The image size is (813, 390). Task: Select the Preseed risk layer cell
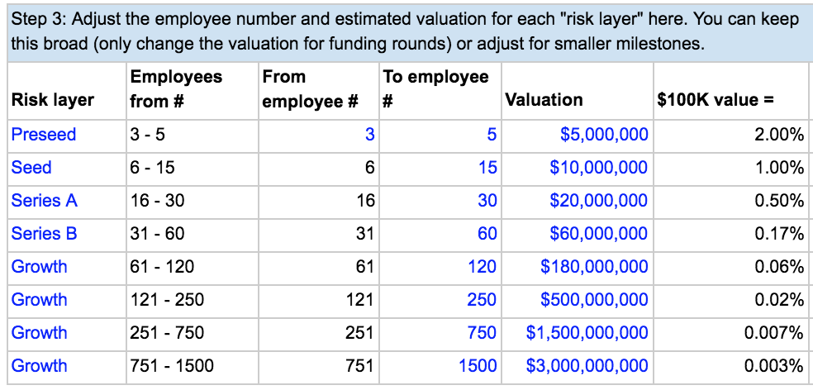[x=67, y=135]
